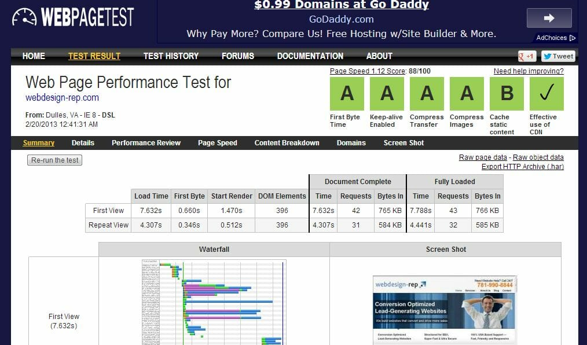Screen dimensions: 587x345
Task: Click the Load Time column header
Action: click(151, 196)
